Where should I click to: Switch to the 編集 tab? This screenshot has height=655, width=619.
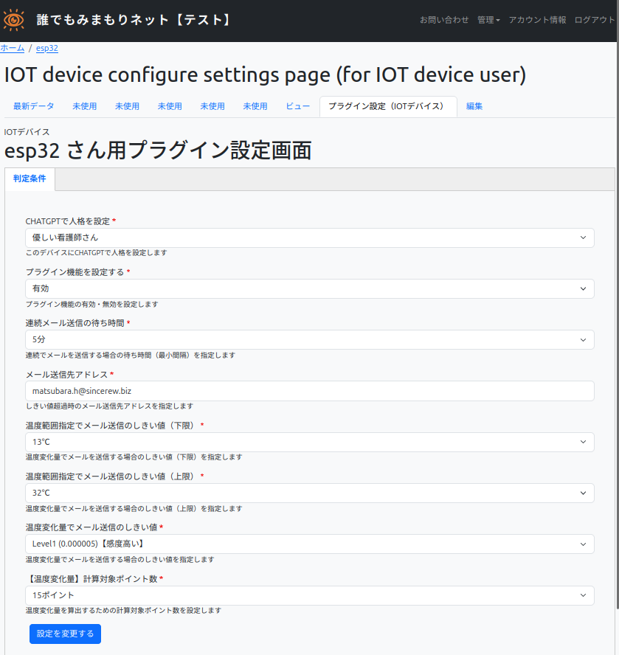click(473, 106)
